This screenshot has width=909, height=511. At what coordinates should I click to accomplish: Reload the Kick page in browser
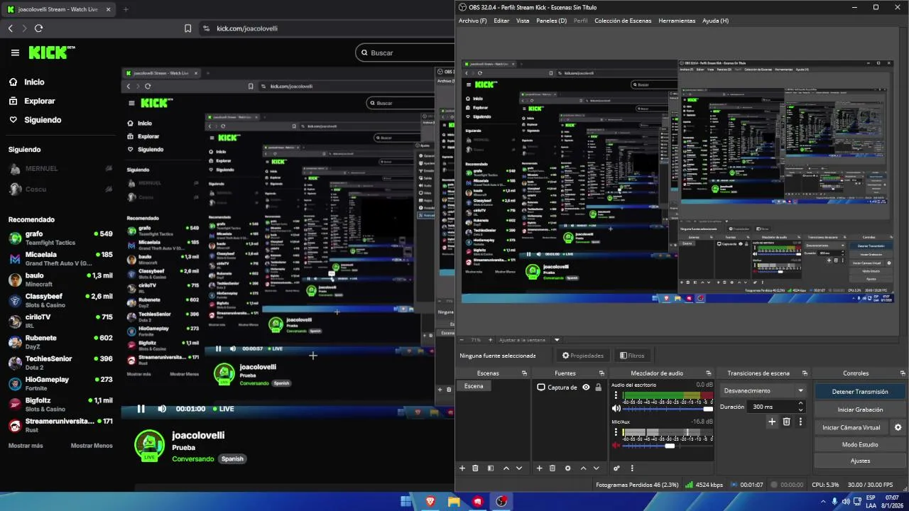coord(38,28)
